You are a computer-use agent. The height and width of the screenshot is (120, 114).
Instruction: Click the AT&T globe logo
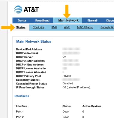(x=18, y=10)
